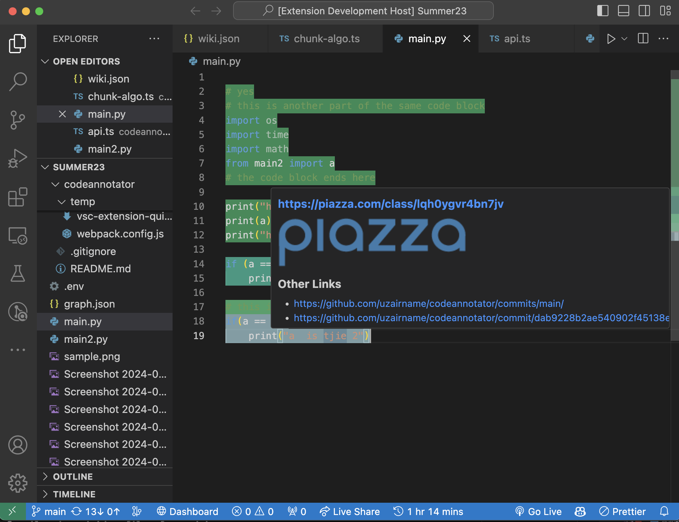This screenshot has width=679, height=522.
Task: Open run button dropdown arrow
Action: 624,39
